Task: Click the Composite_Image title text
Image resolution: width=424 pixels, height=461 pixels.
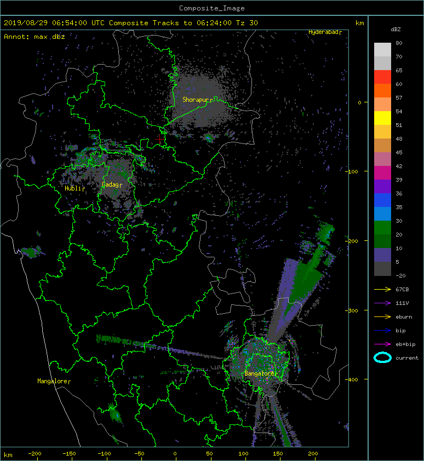Action: 212,8
